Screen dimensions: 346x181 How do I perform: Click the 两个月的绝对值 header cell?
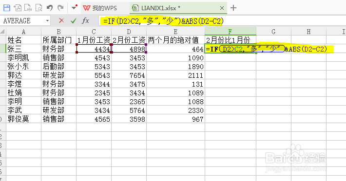[175, 40]
